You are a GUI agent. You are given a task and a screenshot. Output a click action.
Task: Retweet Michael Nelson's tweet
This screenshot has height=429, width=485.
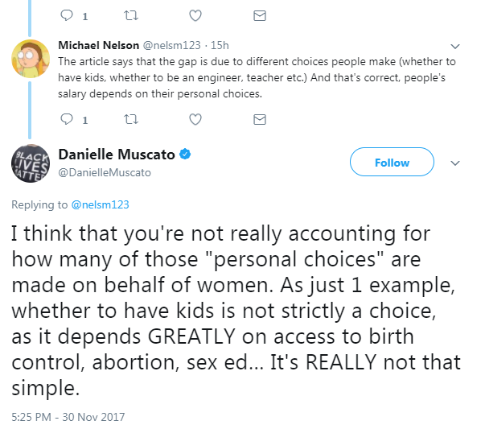[131, 119]
